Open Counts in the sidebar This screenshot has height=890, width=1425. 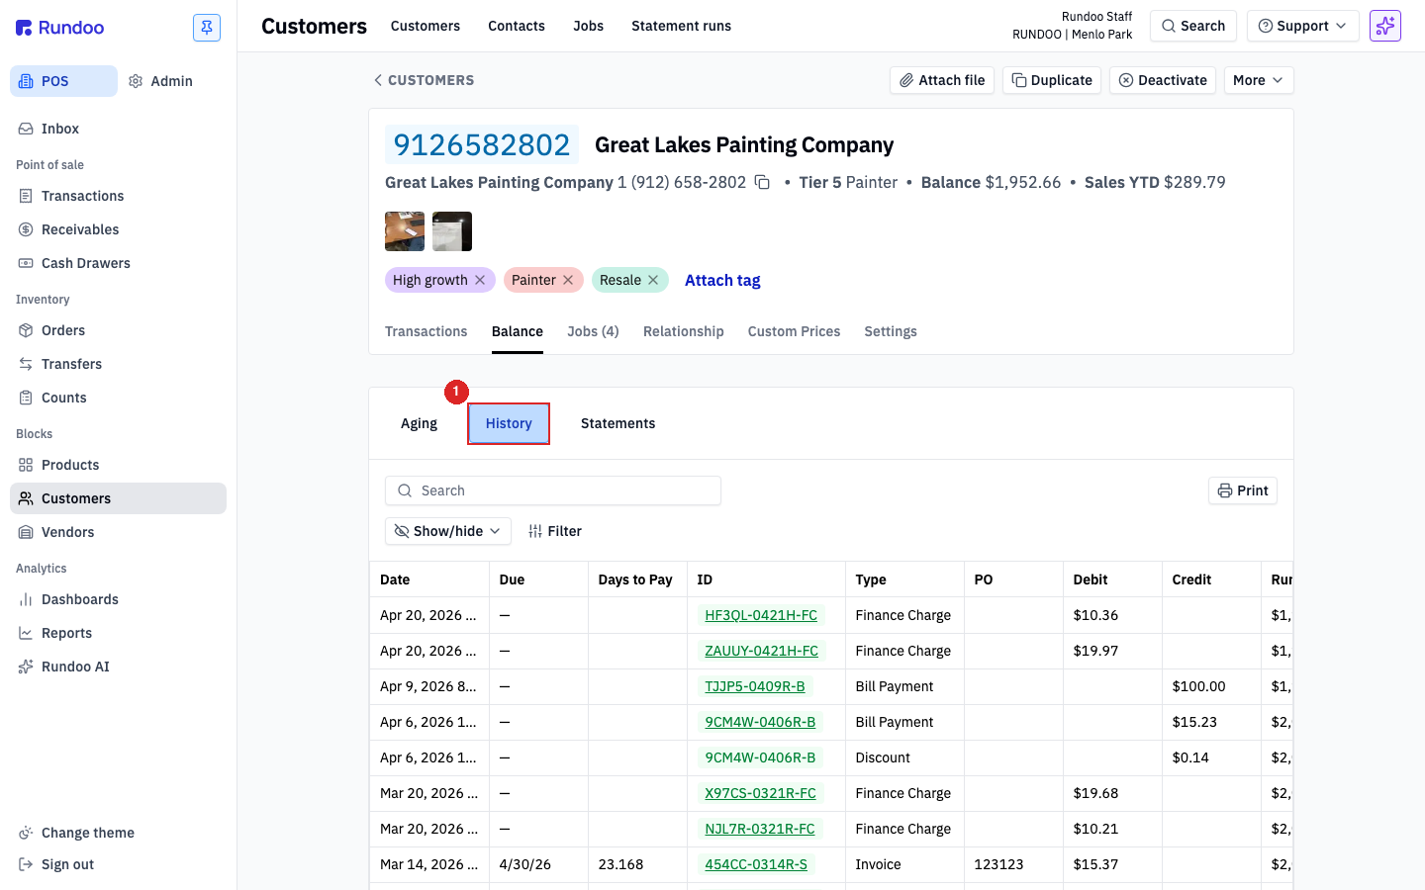119,398
